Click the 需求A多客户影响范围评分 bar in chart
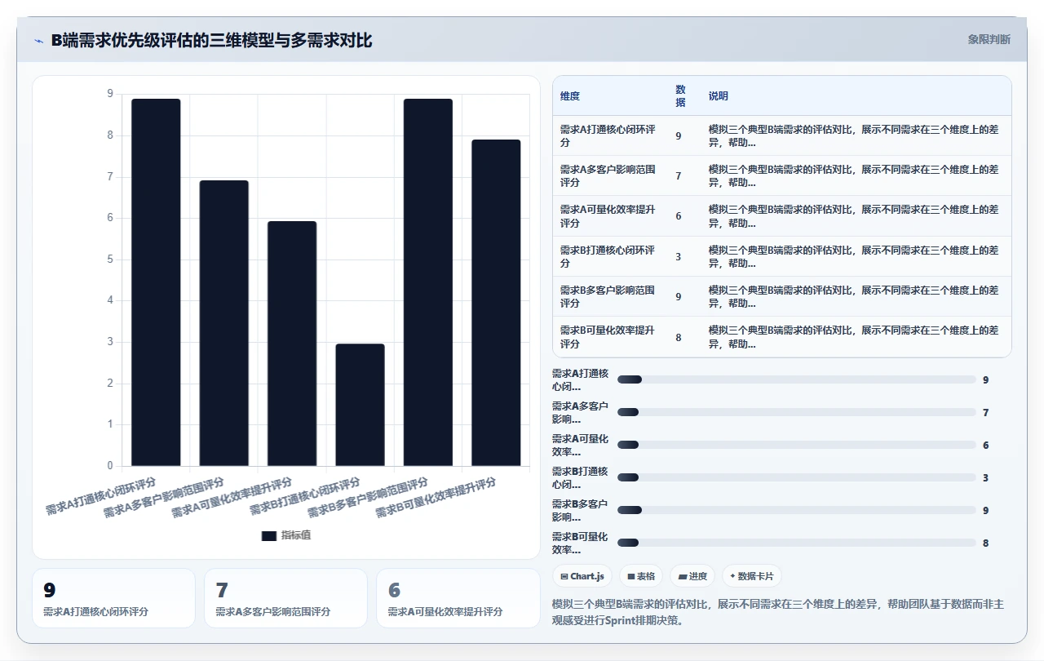1044x661 pixels. pyautogui.click(x=224, y=323)
